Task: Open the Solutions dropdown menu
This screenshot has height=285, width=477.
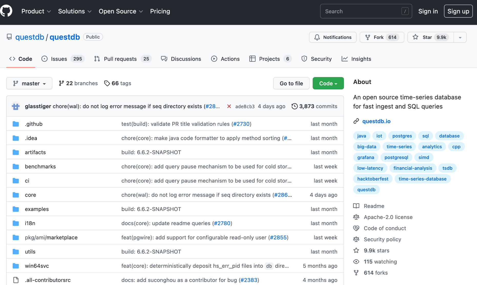Action: tap(75, 11)
